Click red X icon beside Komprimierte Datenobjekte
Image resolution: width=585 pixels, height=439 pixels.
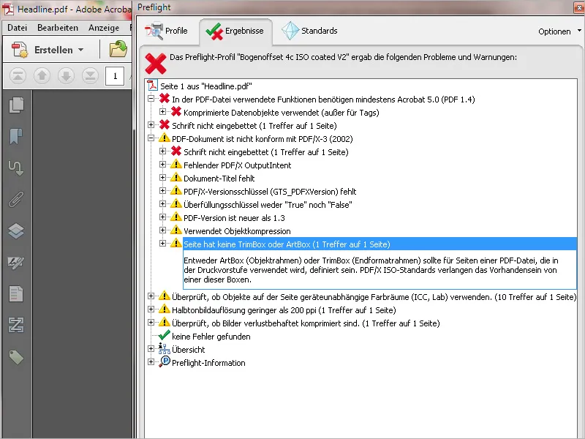[x=176, y=112]
